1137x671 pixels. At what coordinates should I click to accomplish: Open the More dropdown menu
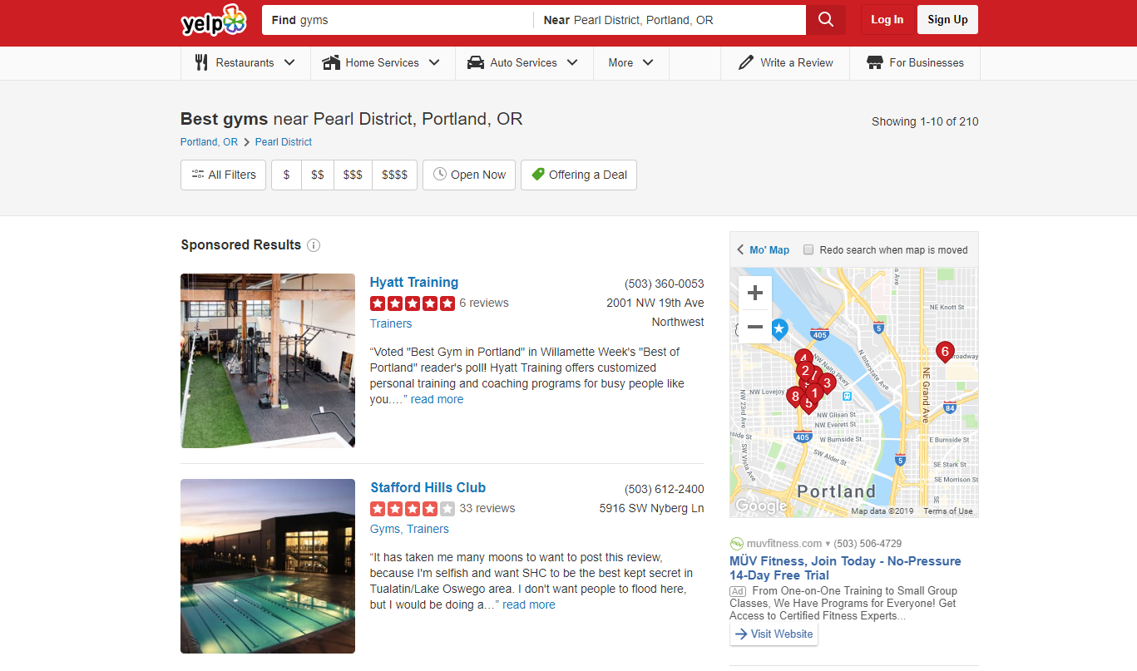tap(630, 62)
